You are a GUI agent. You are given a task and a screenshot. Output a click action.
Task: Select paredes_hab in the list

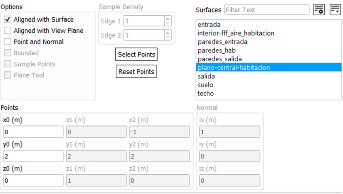click(216, 50)
